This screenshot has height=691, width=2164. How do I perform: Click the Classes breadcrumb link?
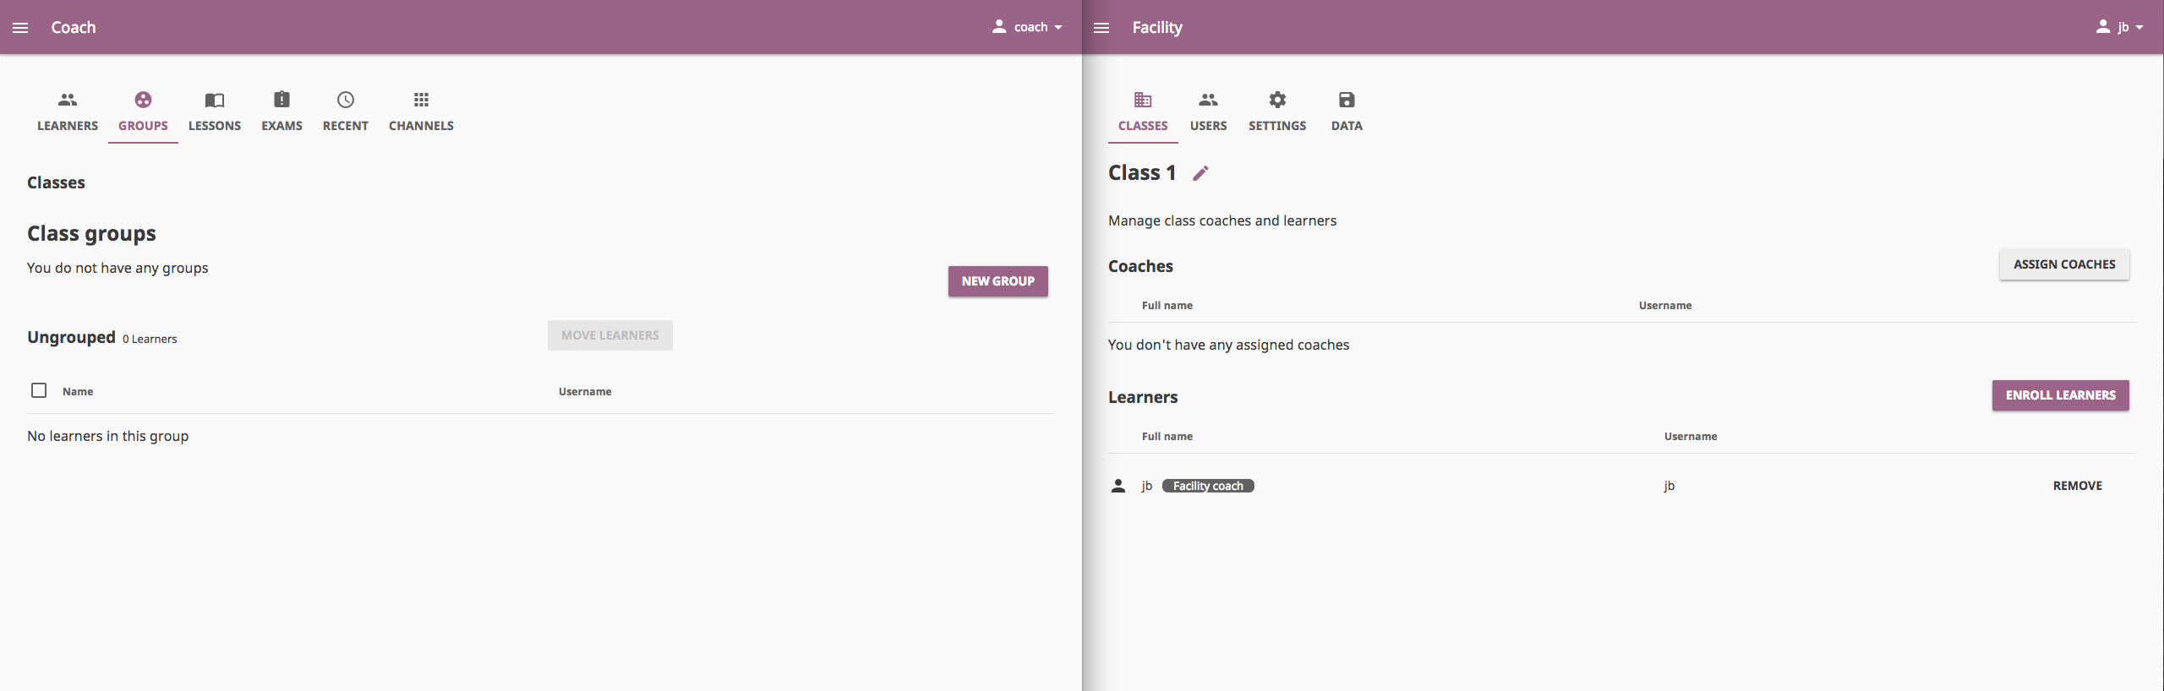(56, 182)
